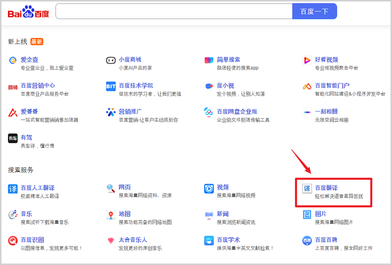Open the 图片 link
This screenshot has height=265, width=392.
pos(320,214)
